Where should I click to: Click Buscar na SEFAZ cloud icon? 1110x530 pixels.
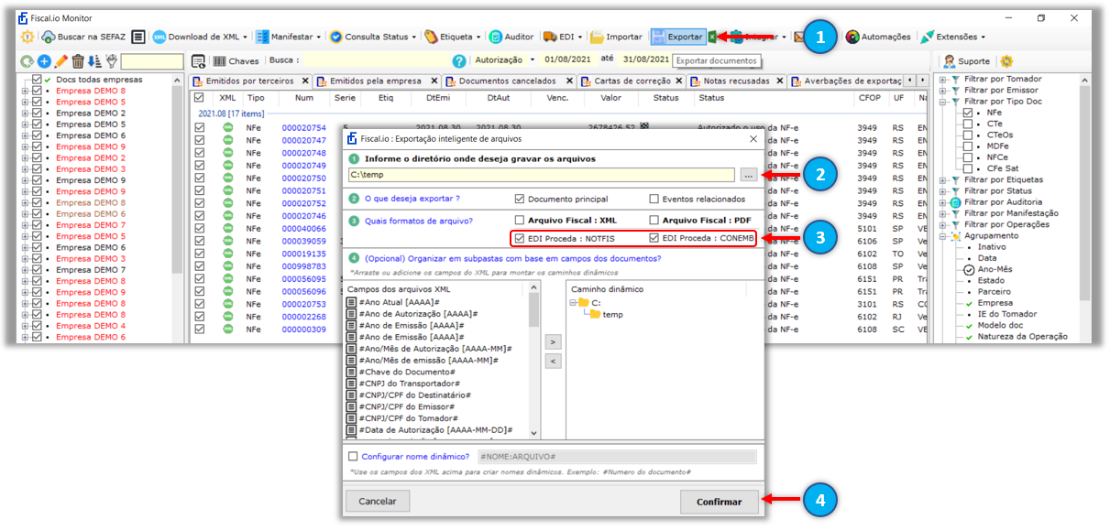pyautogui.click(x=48, y=37)
